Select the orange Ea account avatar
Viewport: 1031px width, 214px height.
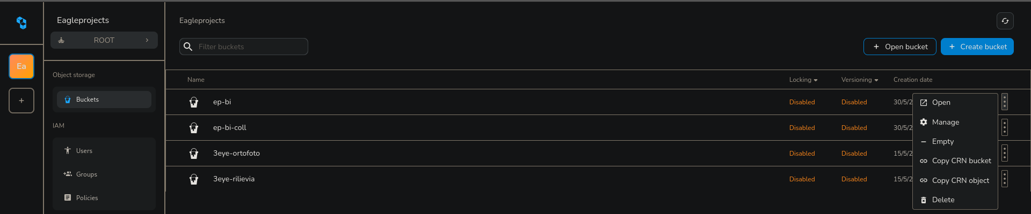(x=21, y=66)
